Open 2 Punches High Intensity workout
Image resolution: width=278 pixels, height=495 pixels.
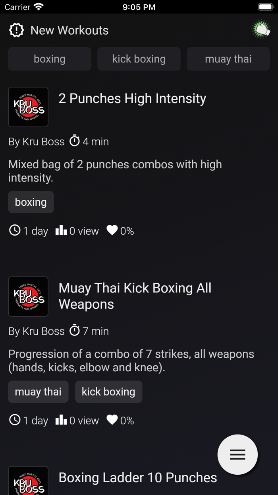point(132,98)
